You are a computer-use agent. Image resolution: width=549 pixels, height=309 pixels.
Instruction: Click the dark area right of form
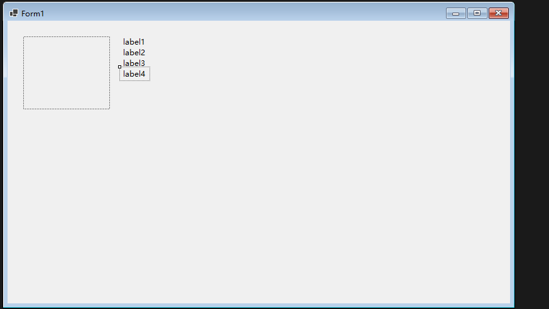click(532, 157)
